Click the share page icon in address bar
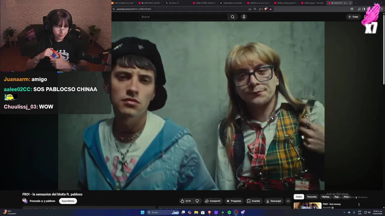This screenshot has height=216, width=385. pyautogui.click(x=260, y=9)
